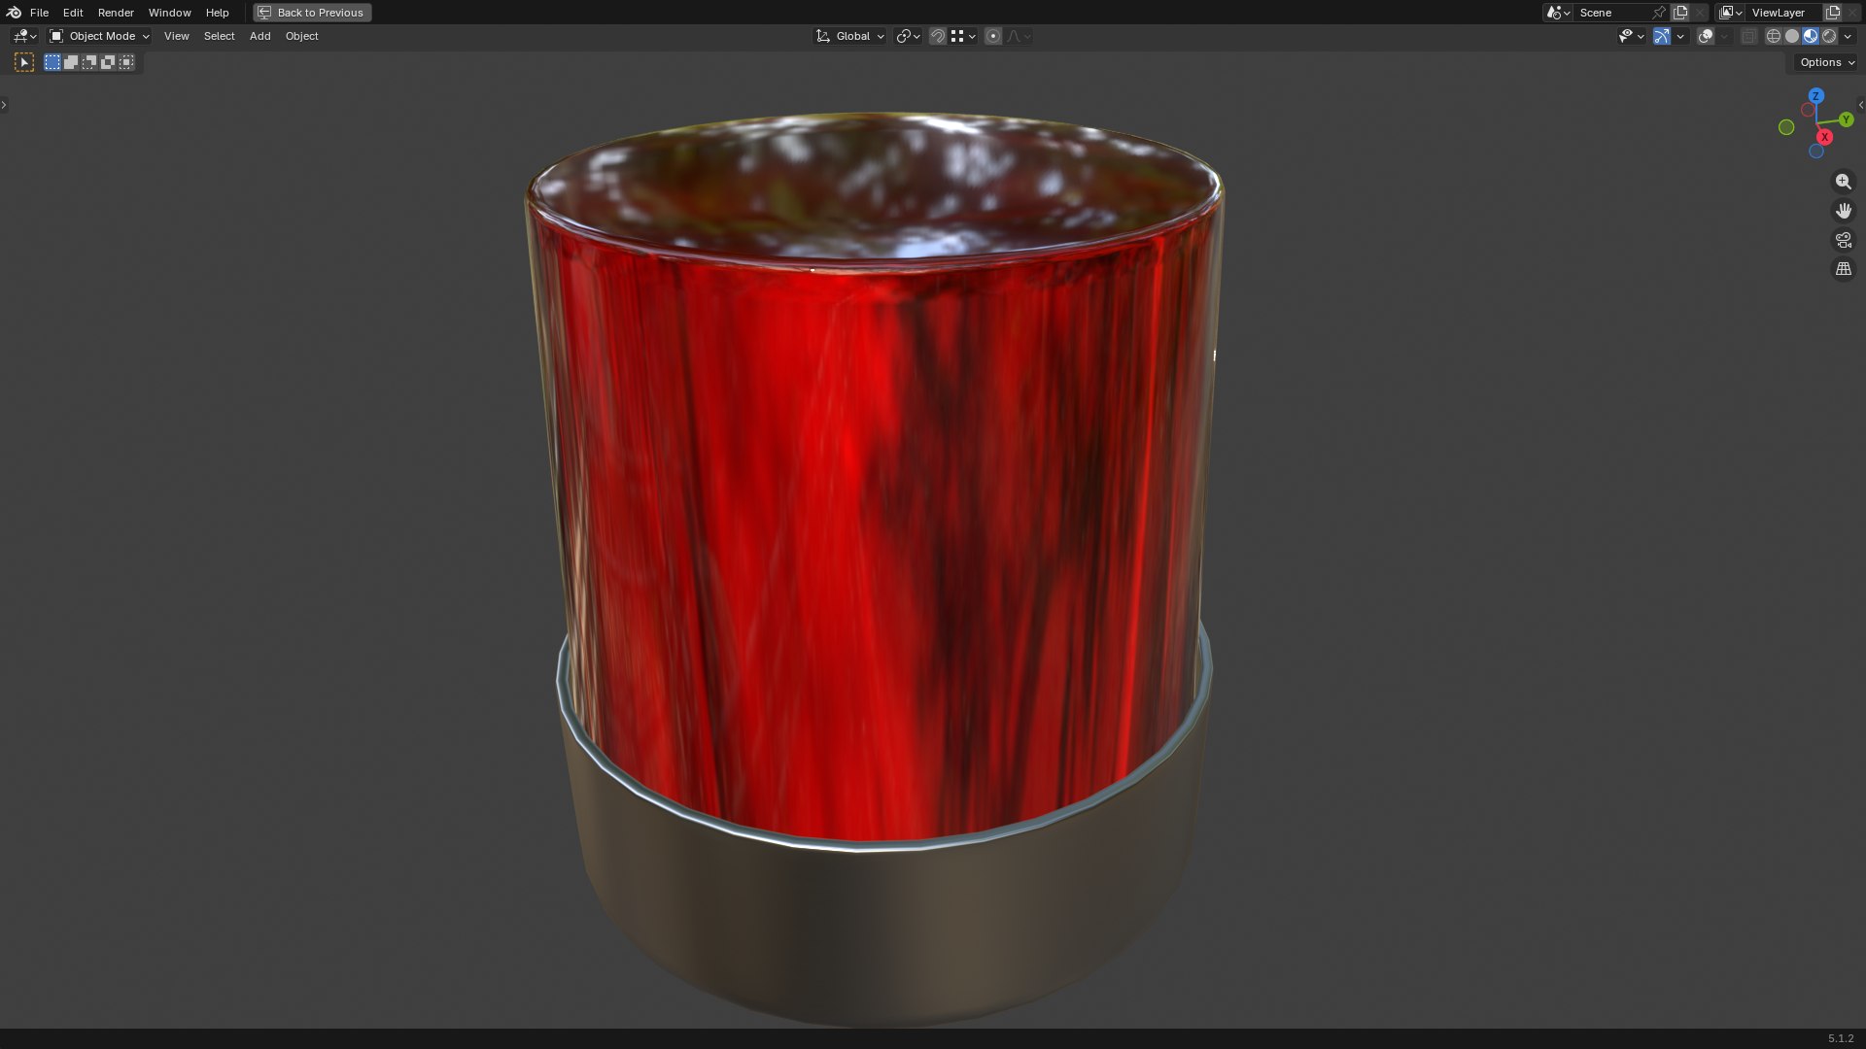
Task: Choose the Set new selection mode
Action: tap(52, 62)
